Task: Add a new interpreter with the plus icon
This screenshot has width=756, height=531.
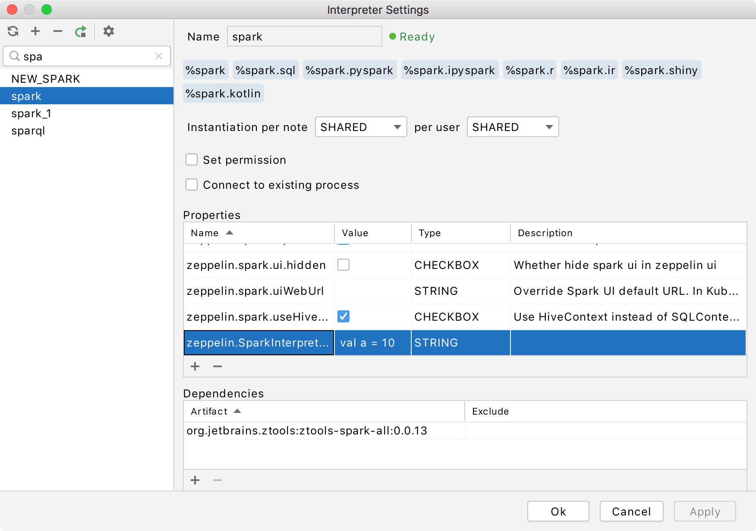Action: [35, 31]
